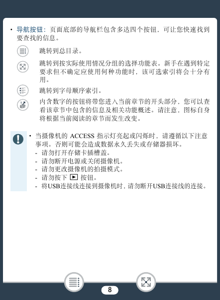Click the text 跳转到字母顺序索引
Screen dimensions: 220x300
(71, 90)
